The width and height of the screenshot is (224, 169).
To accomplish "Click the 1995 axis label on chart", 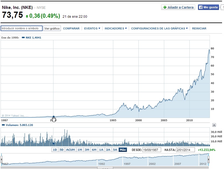I will [113, 120].
